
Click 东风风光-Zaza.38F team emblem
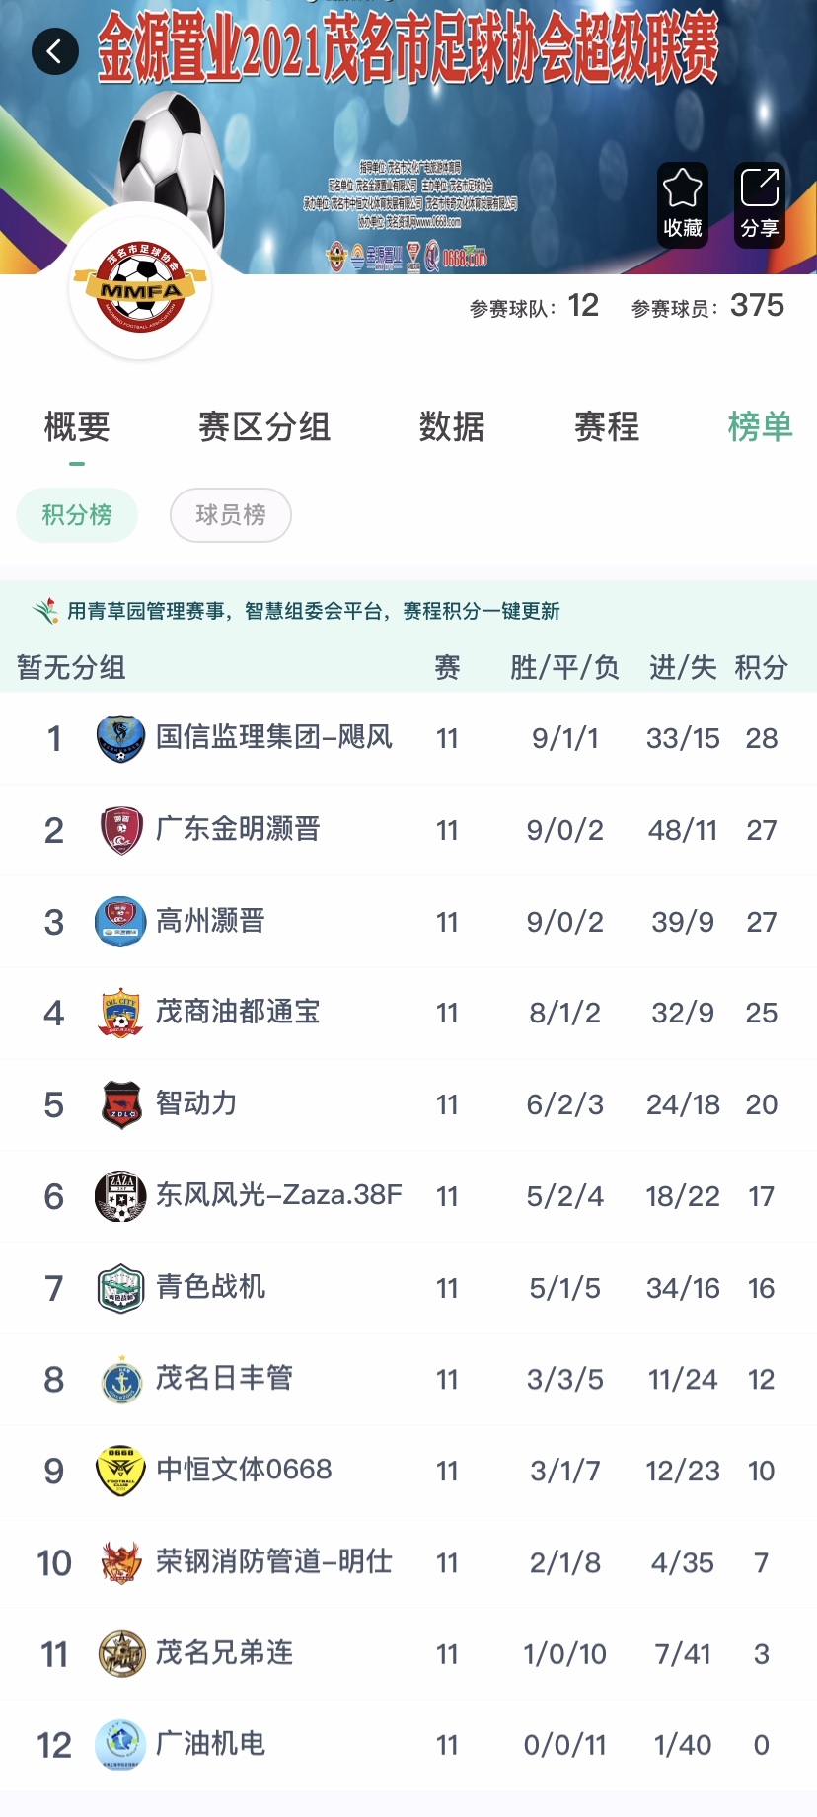click(x=120, y=1196)
